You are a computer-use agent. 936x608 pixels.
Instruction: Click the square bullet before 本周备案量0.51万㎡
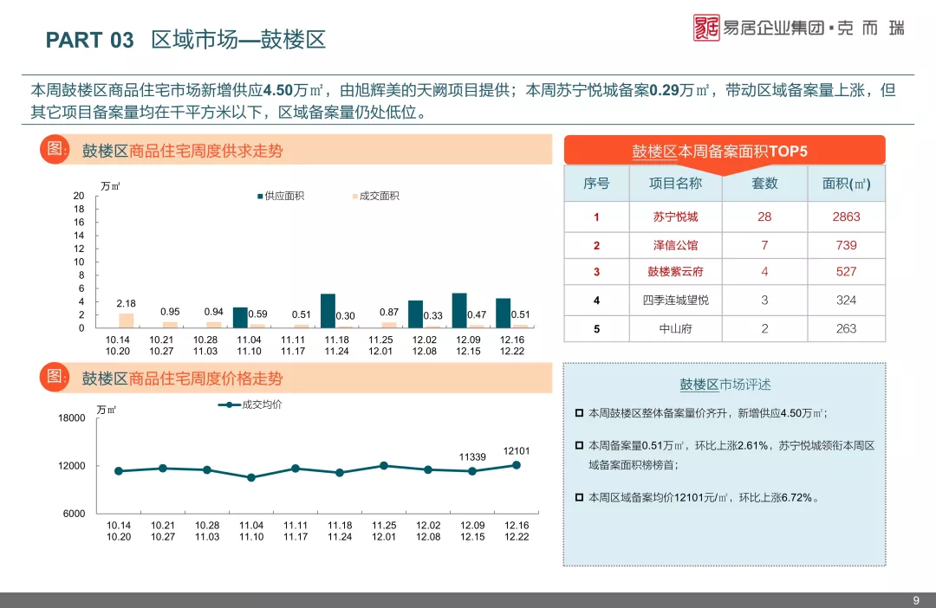tap(579, 445)
